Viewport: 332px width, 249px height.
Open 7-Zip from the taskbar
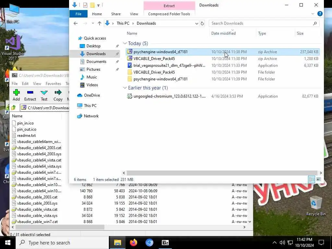point(165,243)
